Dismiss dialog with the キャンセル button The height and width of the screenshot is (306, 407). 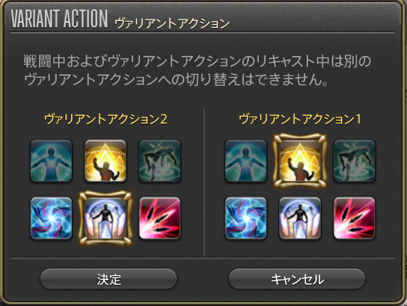(297, 279)
